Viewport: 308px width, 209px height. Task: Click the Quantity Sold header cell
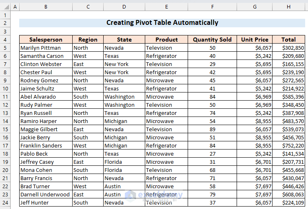[213, 40]
